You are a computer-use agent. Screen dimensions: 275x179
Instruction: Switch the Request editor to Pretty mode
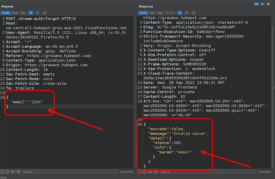pyautogui.click(x=5, y=13)
